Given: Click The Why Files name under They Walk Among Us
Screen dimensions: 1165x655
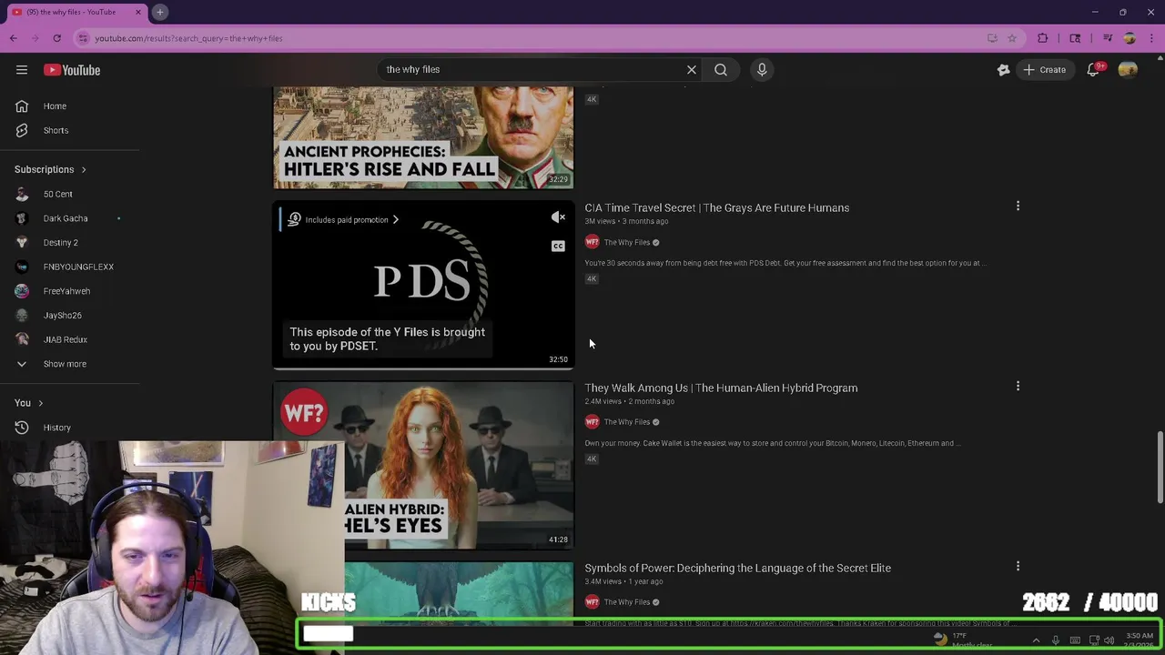Looking at the screenshot, I should (627, 422).
